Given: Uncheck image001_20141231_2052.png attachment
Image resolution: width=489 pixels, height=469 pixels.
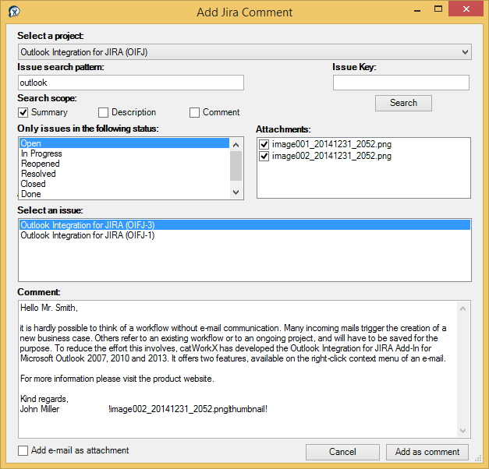Looking at the screenshot, I should 264,145.
